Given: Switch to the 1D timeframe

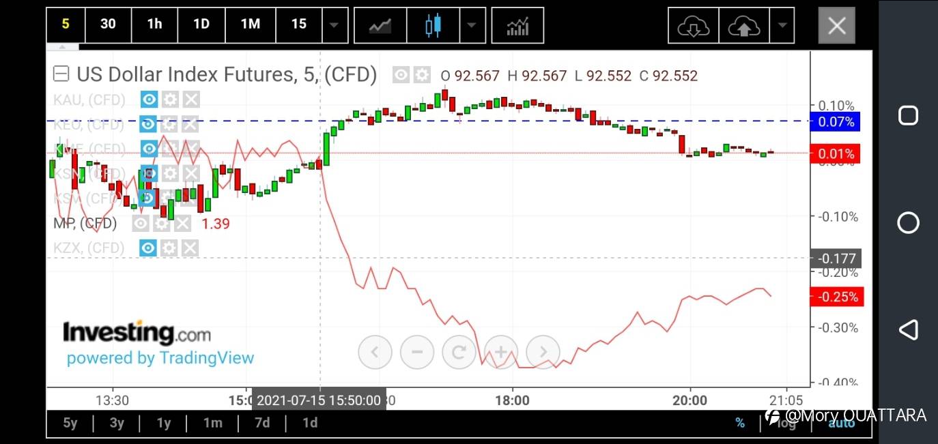Looking at the screenshot, I should click(201, 24).
